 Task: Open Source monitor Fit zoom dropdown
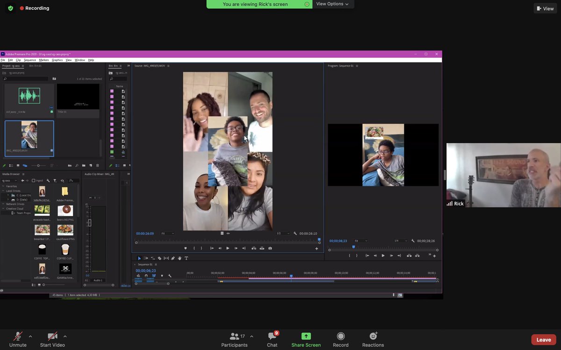pyautogui.click(x=167, y=233)
